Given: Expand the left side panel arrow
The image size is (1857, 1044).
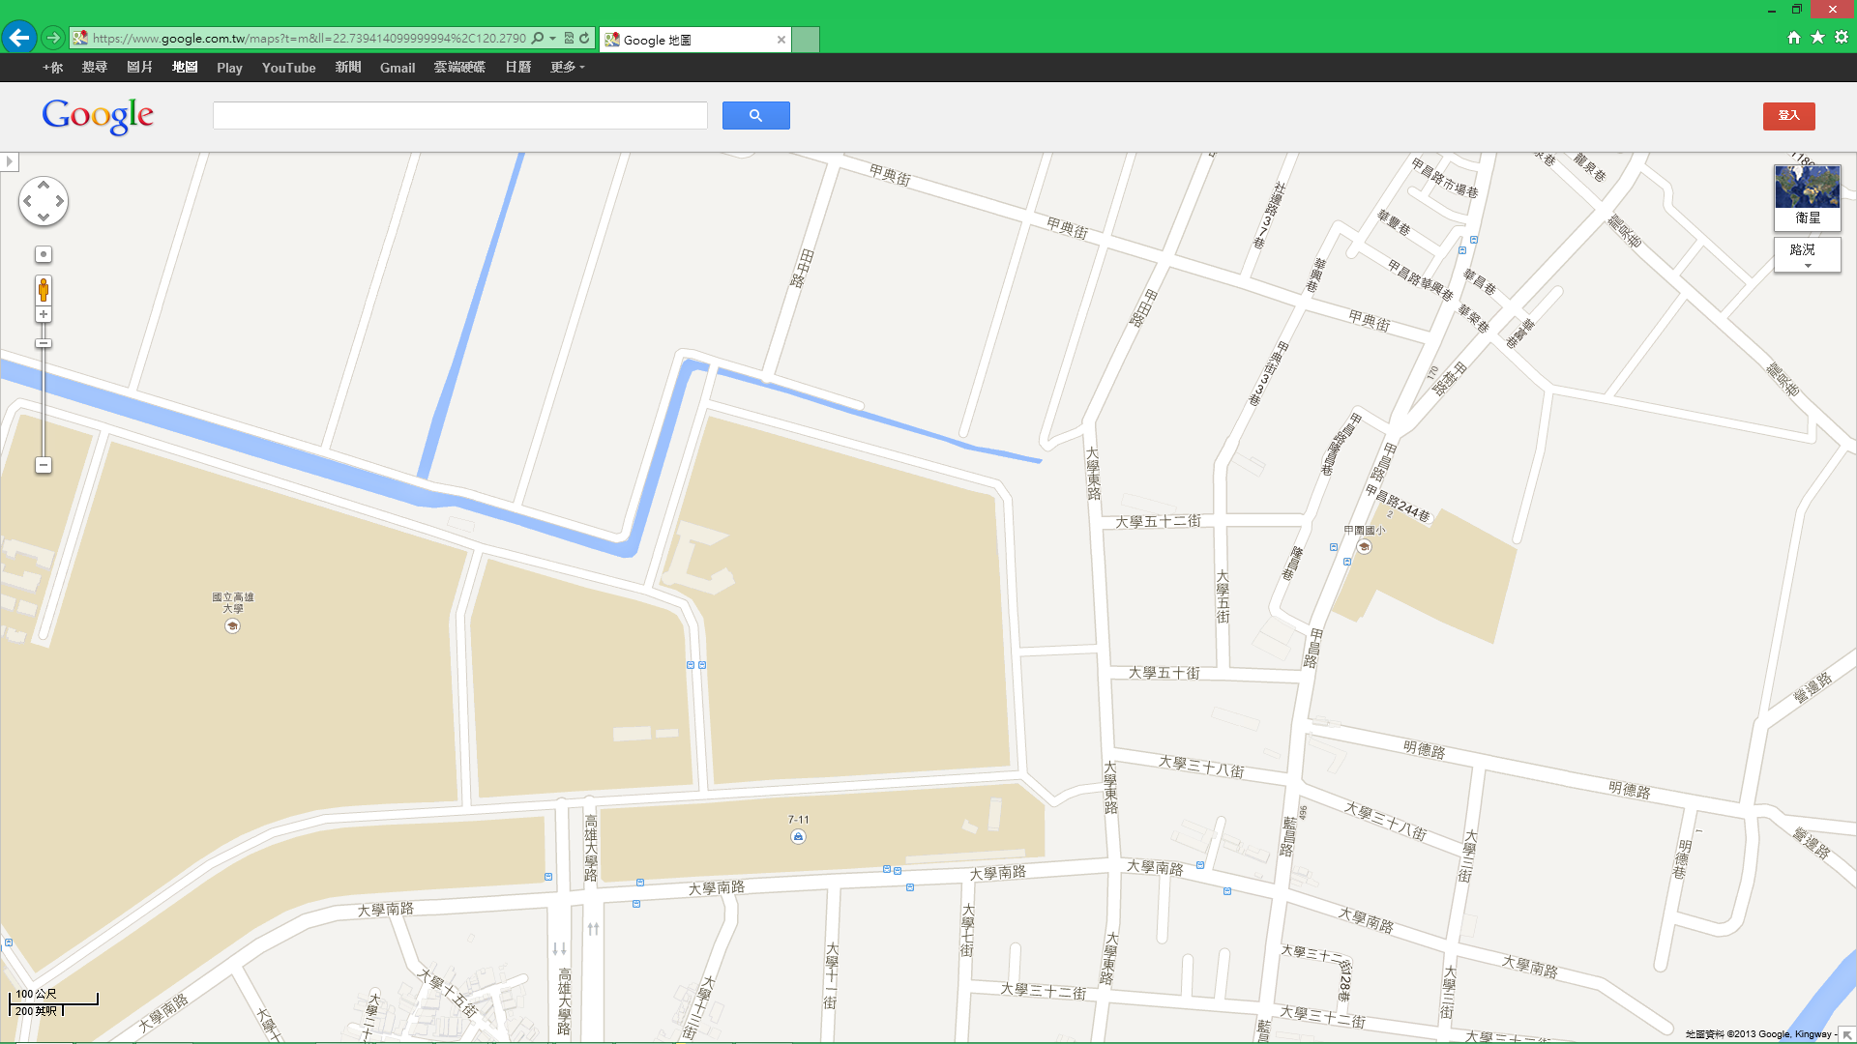Looking at the screenshot, I should click(10, 161).
